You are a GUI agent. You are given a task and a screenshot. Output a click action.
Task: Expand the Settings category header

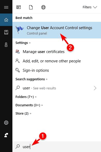coord(23,43)
